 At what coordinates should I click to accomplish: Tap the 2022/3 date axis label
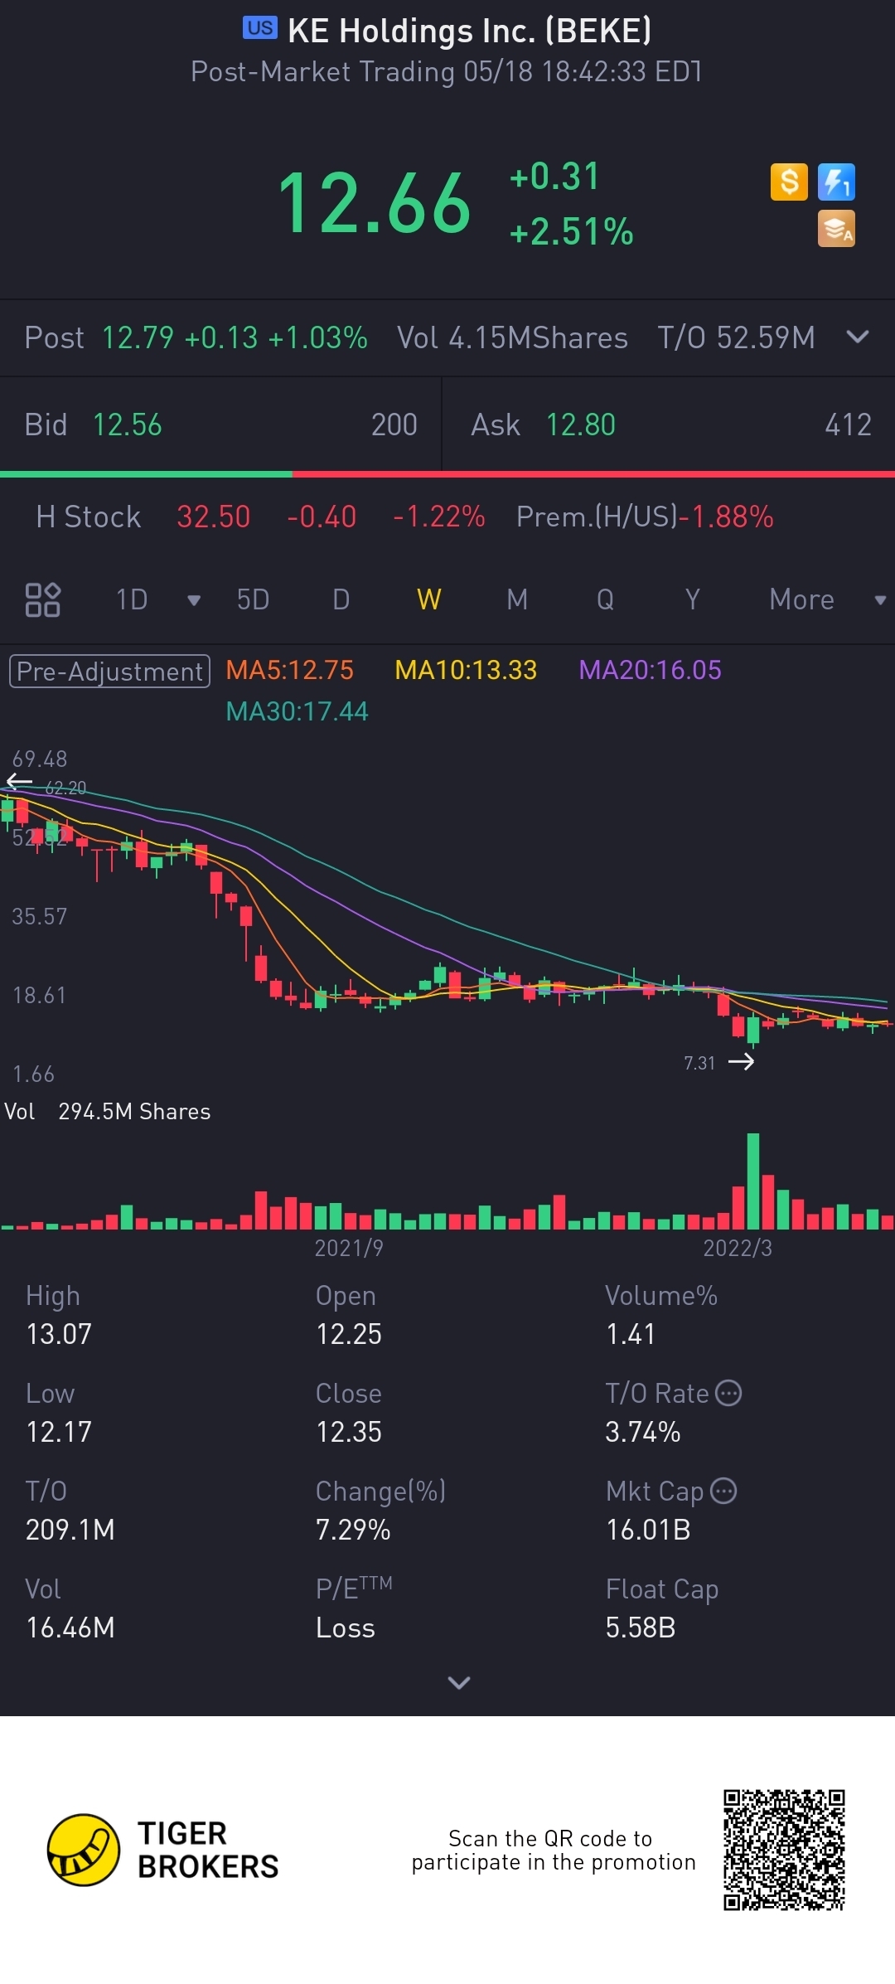738,1248
